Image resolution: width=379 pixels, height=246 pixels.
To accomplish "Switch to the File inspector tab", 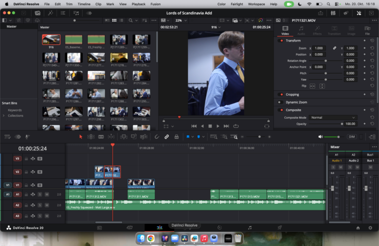I will click(367, 30).
